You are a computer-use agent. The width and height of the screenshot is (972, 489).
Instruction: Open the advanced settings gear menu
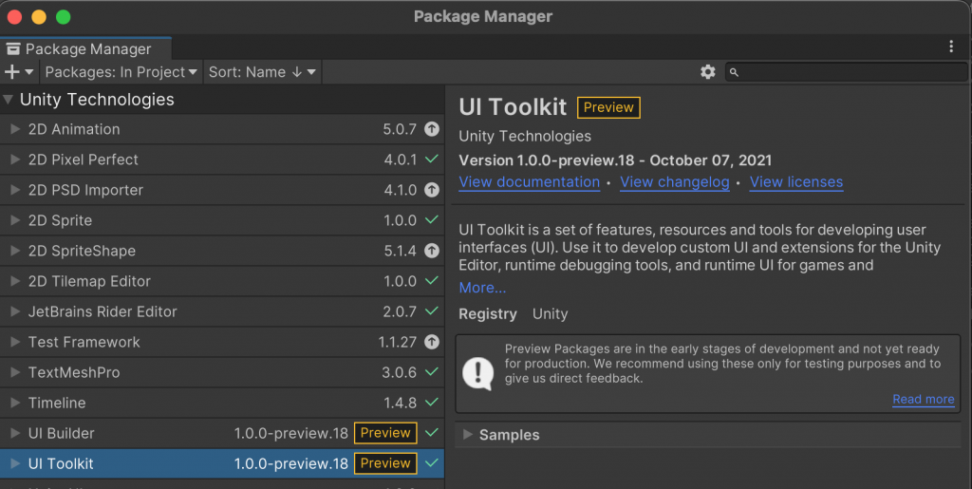pyautogui.click(x=708, y=72)
